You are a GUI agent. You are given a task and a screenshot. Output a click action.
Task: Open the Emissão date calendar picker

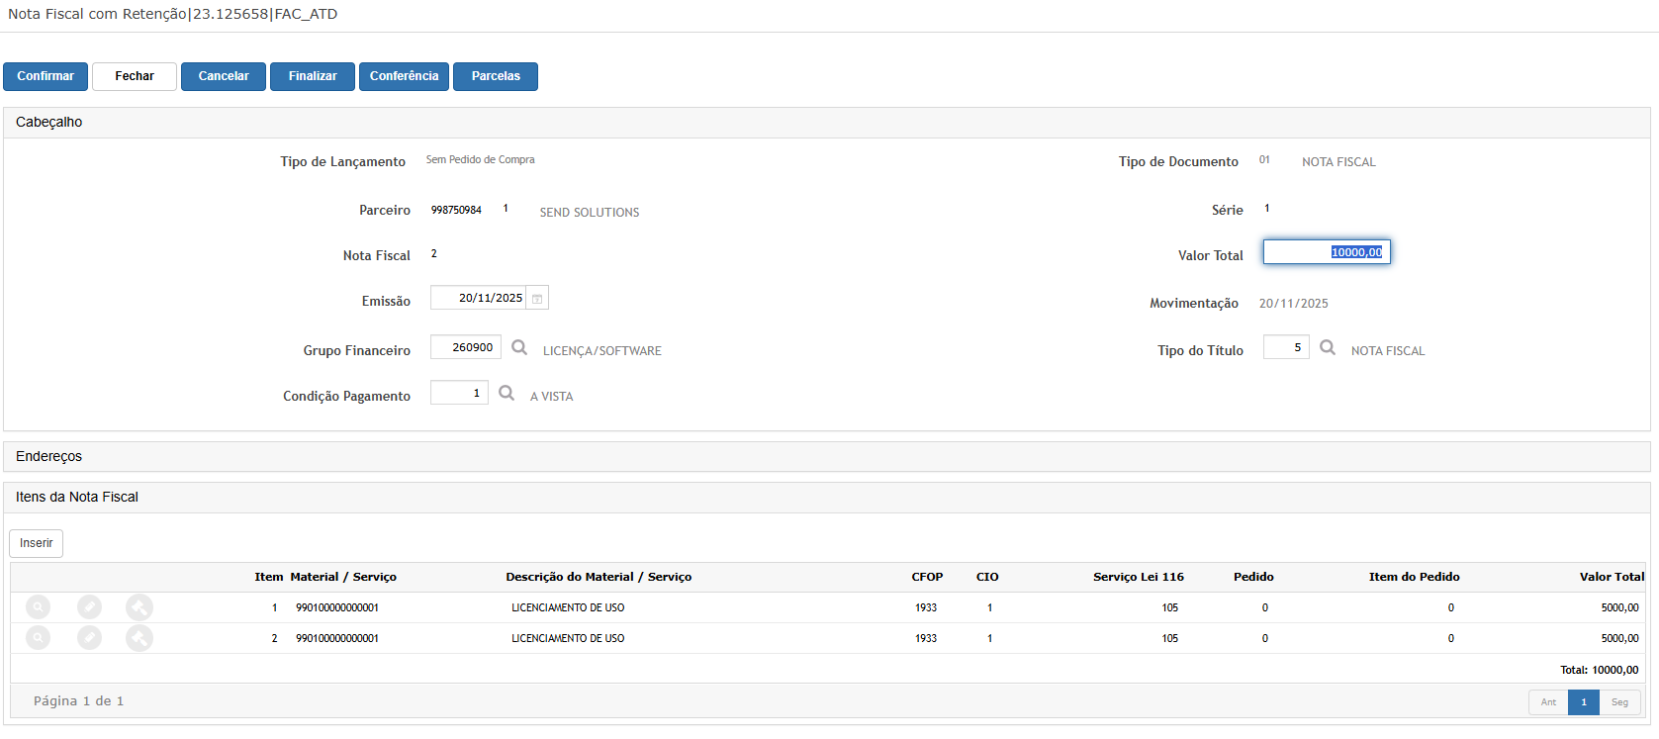tap(537, 299)
